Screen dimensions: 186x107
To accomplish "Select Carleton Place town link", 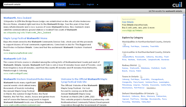I will (151, 82).
